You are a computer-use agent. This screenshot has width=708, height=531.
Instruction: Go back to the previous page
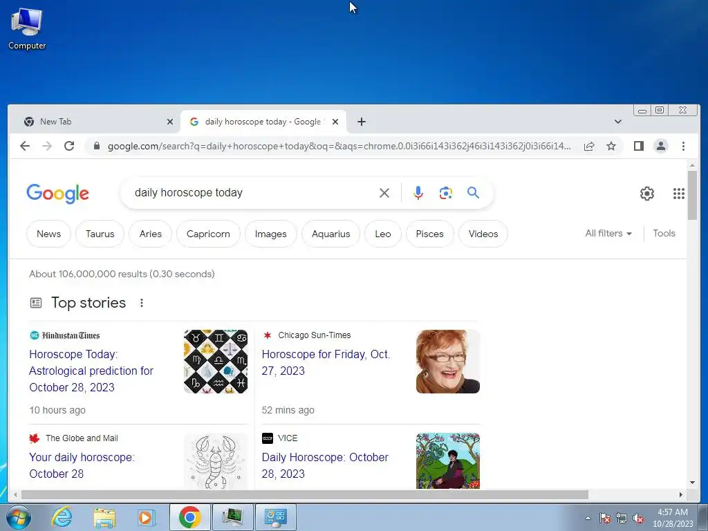point(25,146)
